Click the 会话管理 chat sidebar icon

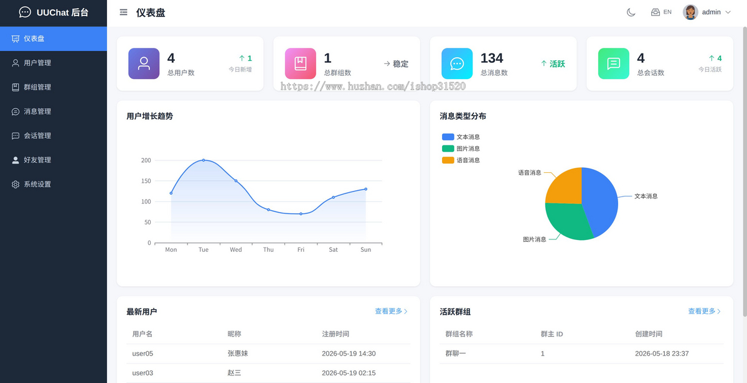pyautogui.click(x=16, y=136)
